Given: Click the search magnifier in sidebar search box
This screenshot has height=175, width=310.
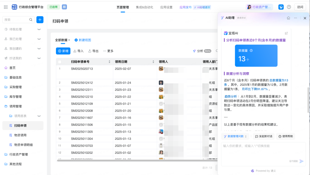Looking at the screenshot, I should click(31, 19).
